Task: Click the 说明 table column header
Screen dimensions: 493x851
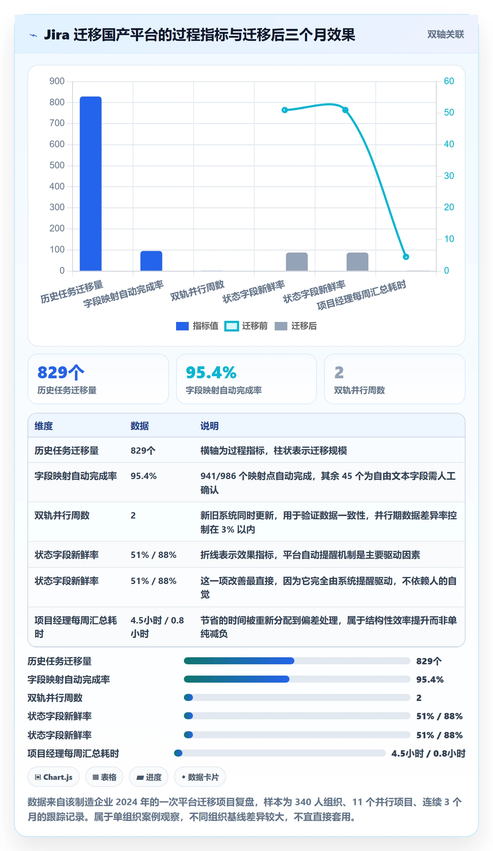Action: coord(210,426)
